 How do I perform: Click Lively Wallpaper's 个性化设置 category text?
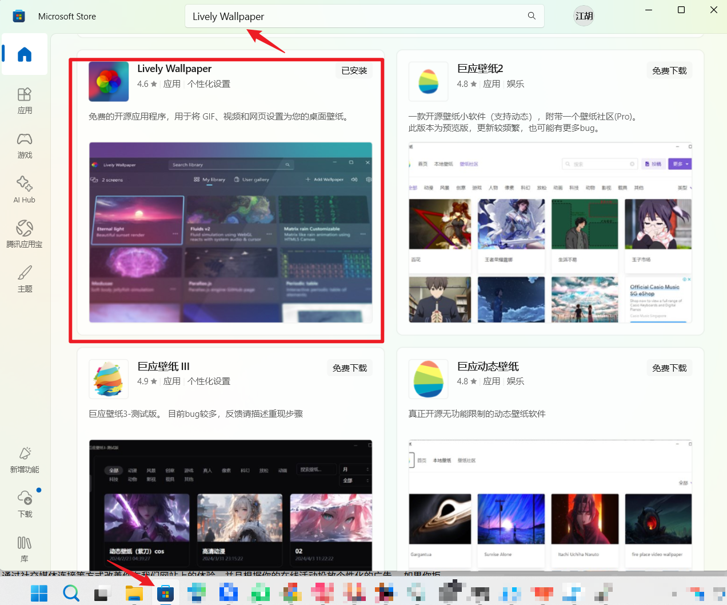pyautogui.click(x=209, y=84)
